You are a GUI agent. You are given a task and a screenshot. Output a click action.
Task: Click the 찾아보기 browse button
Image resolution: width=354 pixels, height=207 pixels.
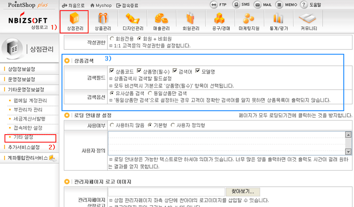(x=243, y=192)
